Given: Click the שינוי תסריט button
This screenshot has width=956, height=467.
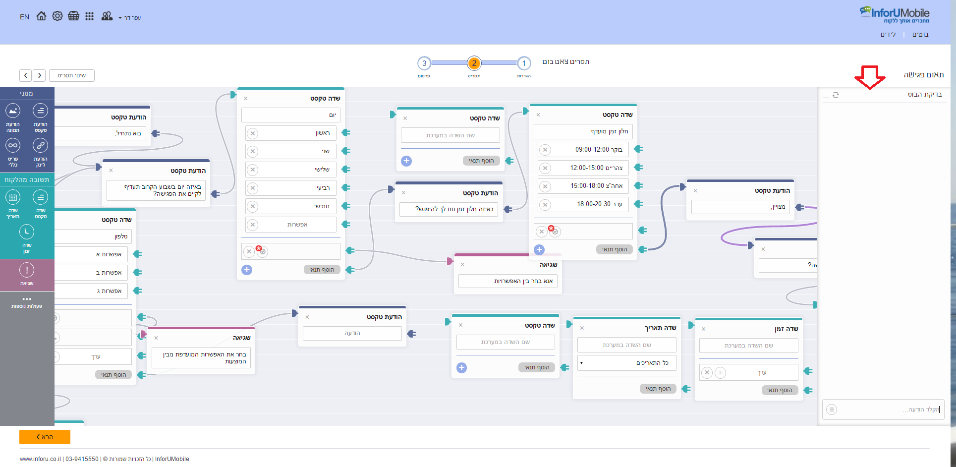Looking at the screenshot, I should pos(72,75).
